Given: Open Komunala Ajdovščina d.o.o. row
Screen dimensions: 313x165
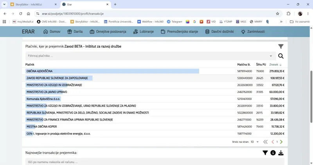Looking at the screenshot, I should [155, 99].
